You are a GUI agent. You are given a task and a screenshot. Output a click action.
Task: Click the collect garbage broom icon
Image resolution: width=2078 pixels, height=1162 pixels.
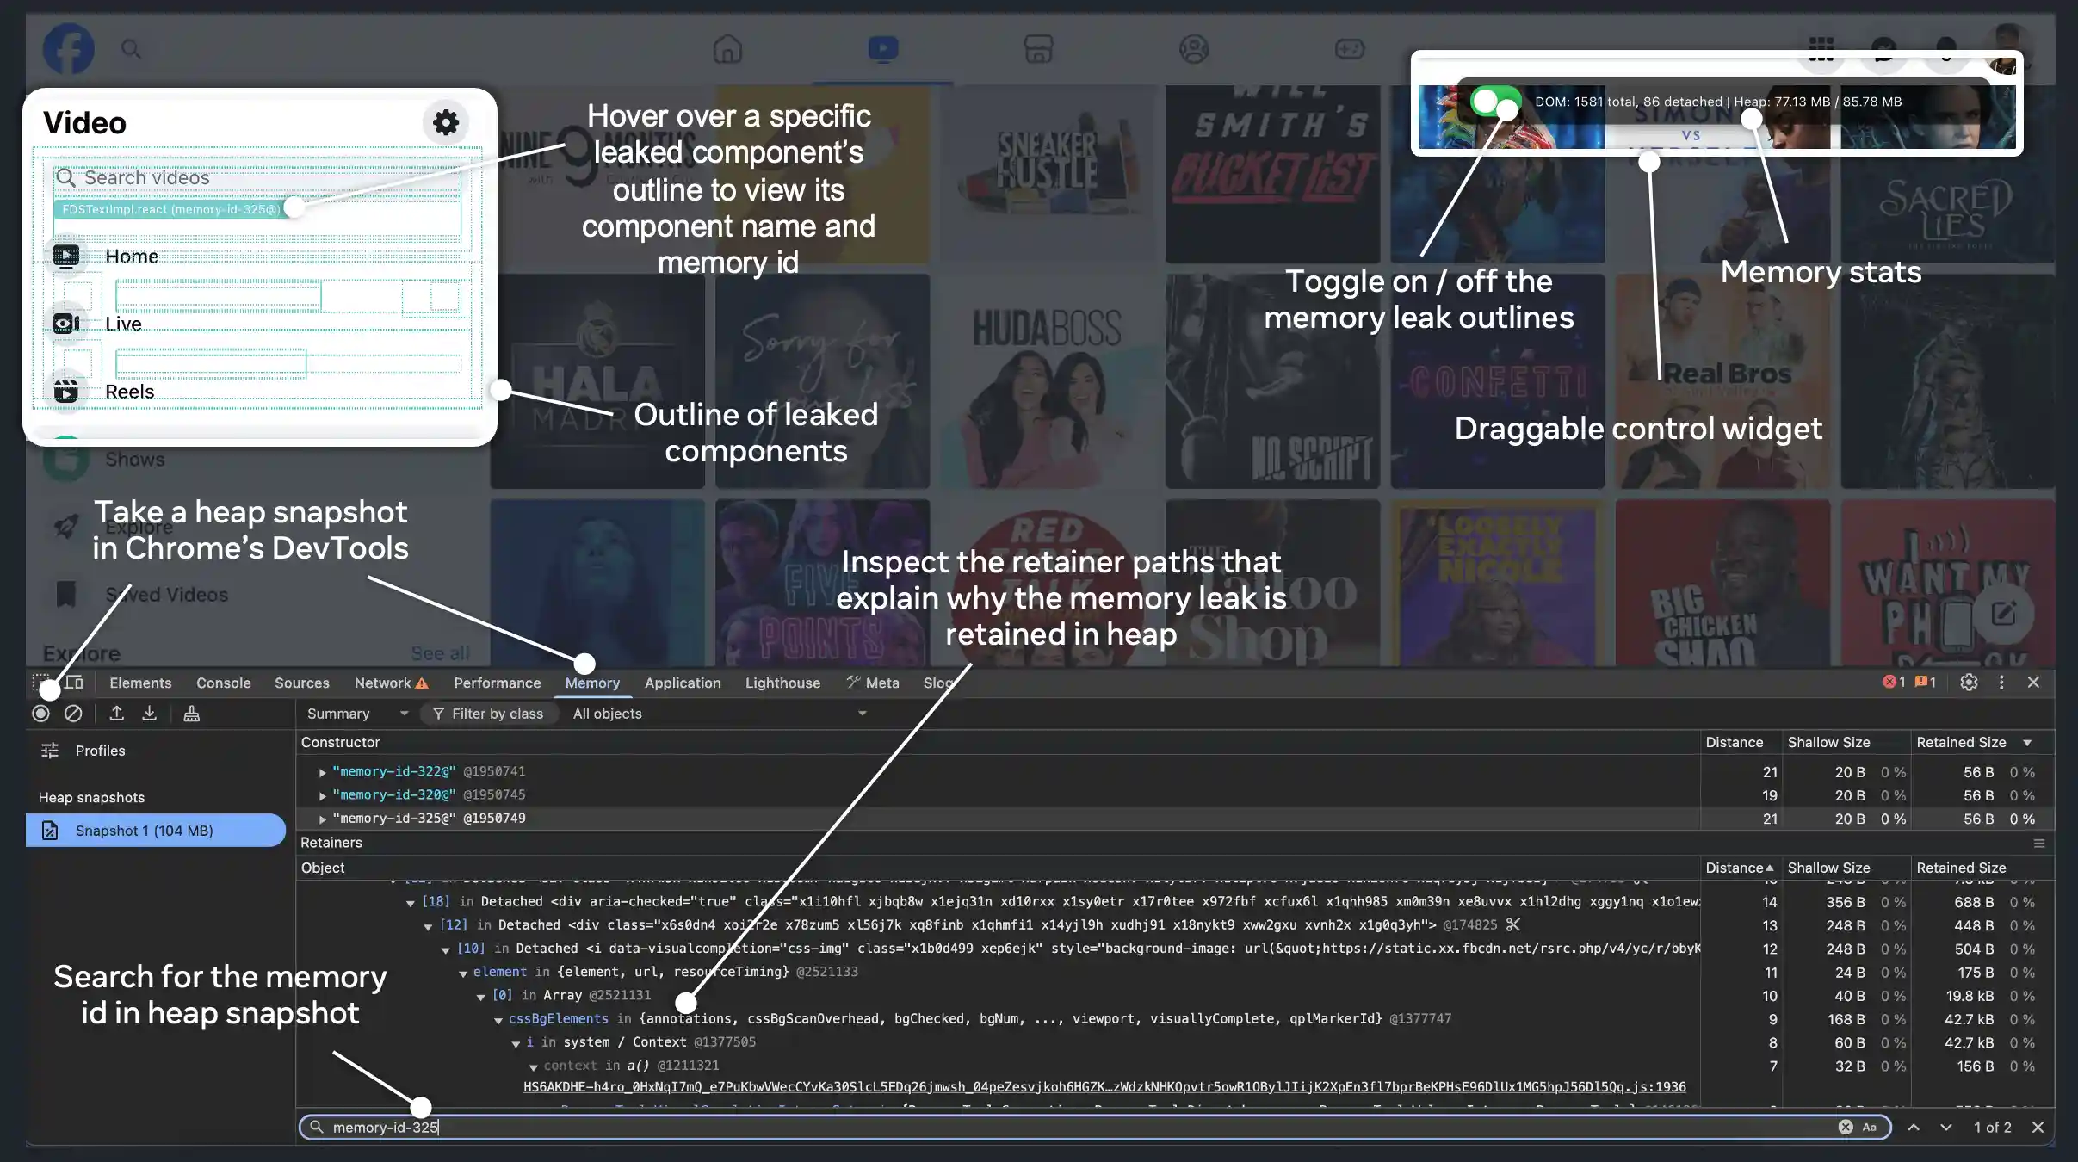191,713
